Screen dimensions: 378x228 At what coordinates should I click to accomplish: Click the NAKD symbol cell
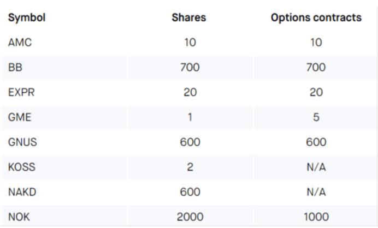point(22,192)
